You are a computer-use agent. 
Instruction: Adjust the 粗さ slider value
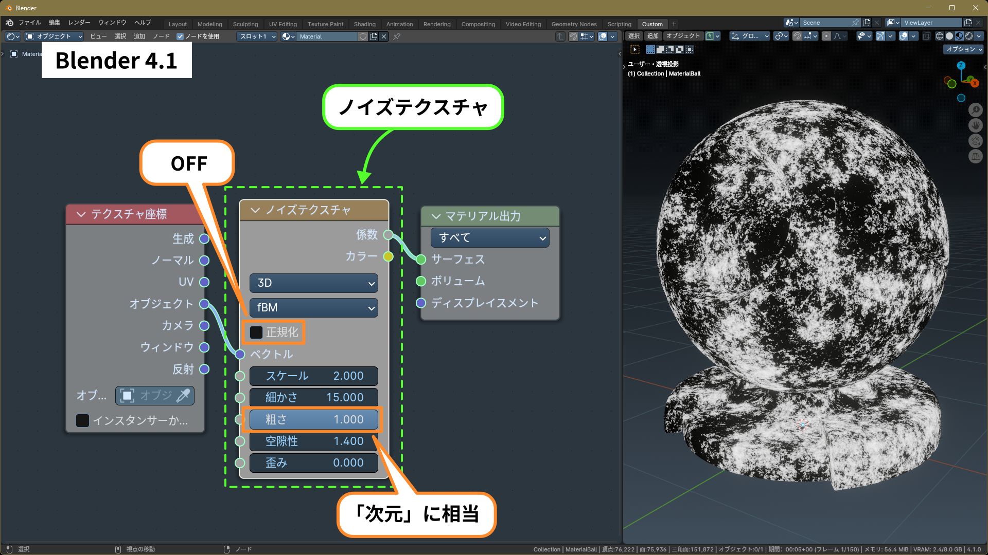tap(313, 419)
